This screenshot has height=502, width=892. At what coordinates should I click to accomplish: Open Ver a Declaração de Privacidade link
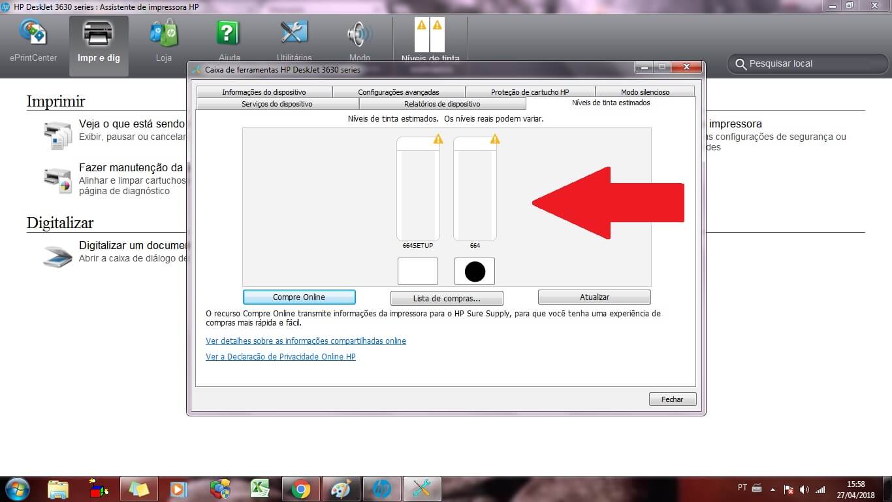(x=281, y=357)
